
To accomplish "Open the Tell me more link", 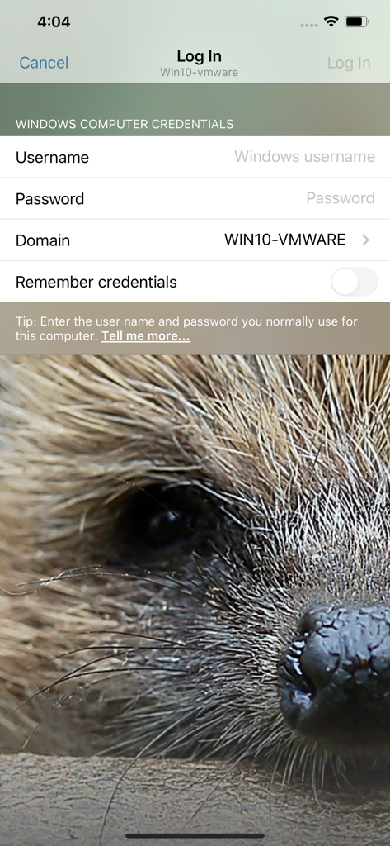I will [145, 336].
